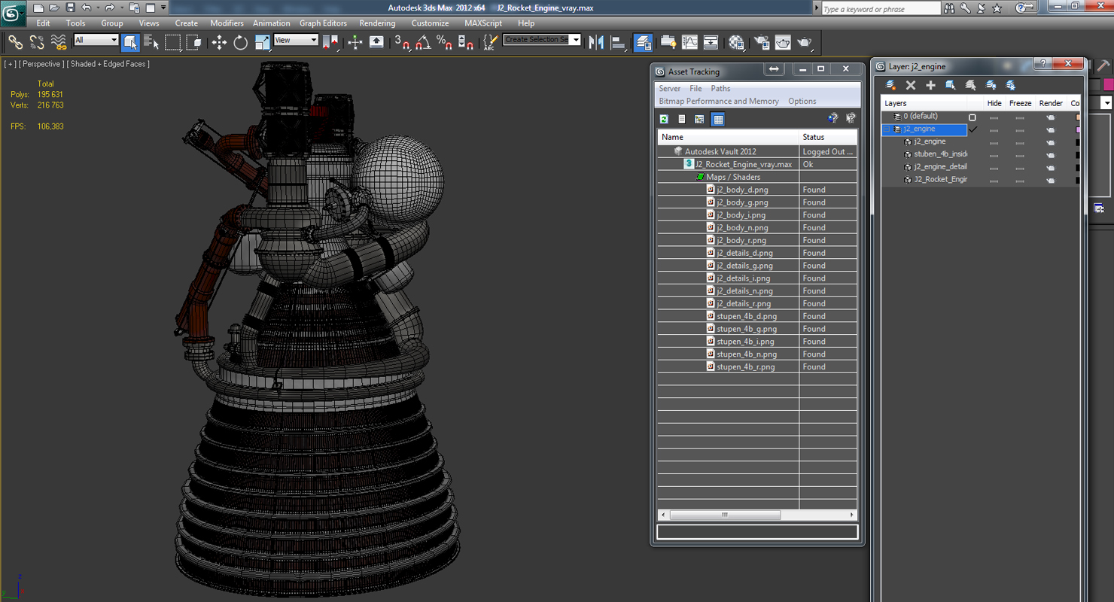Toggle Percent Snap
1114x602 pixels.
click(x=444, y=43)
